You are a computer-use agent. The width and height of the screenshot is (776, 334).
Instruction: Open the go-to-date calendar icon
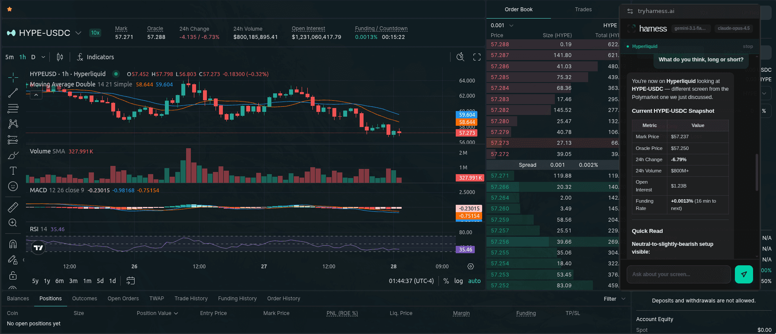tap(130, 281)
